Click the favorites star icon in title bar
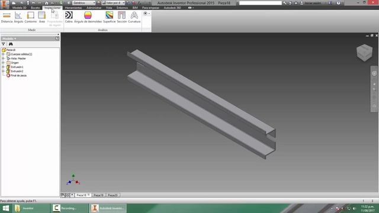Image resolution: width=379 pixels, height=213 pixels. click(x=296, y=3)
